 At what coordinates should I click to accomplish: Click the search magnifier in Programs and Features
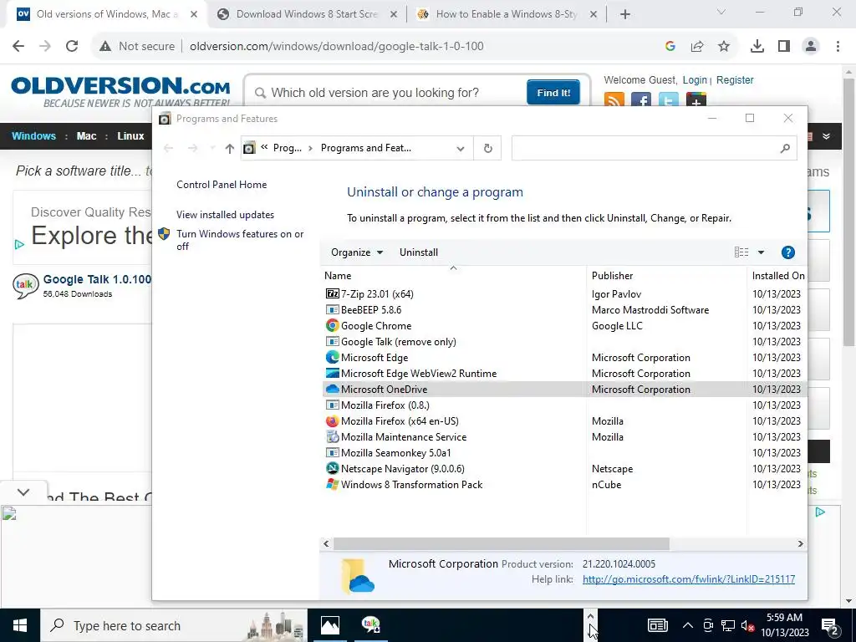[785, 148]
